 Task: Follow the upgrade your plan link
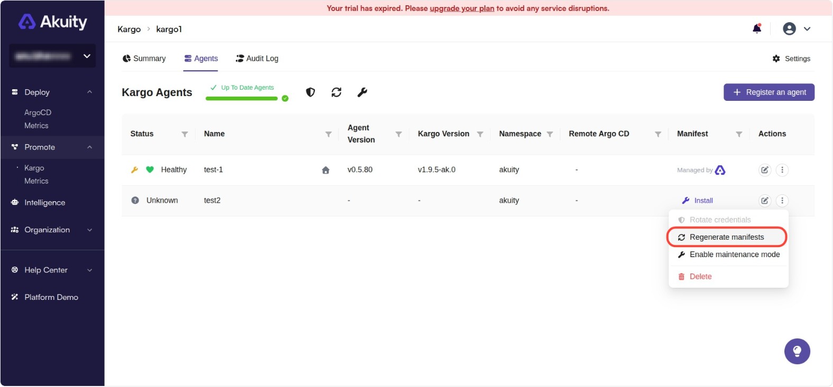[x=461, y=8]
